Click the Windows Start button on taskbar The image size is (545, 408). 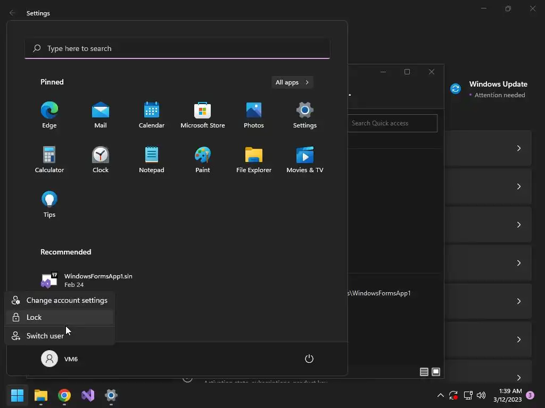click(17, 395)
